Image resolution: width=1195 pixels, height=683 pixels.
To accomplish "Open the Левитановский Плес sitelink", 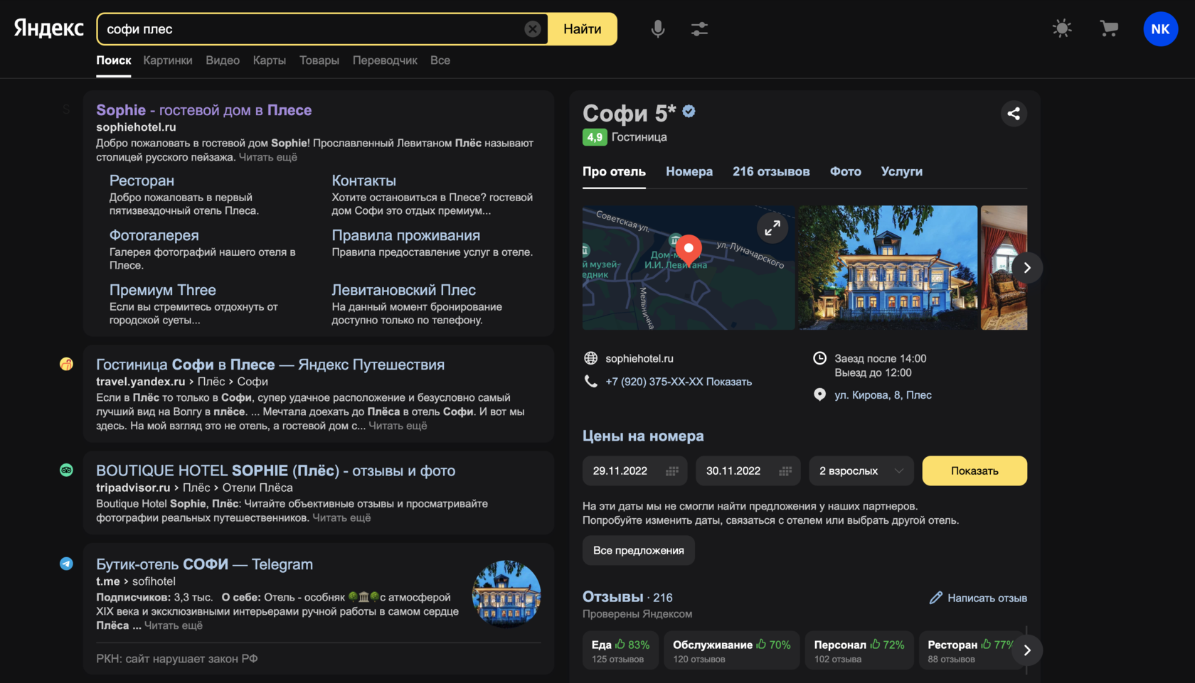I will (x=403, y=290).
